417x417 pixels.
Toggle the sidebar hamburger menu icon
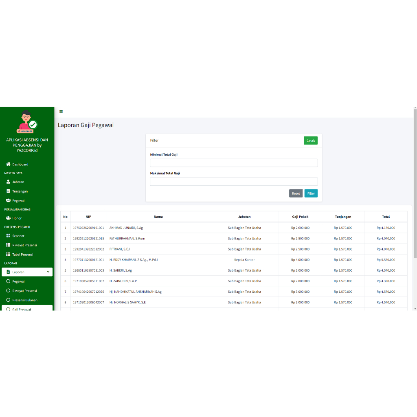61,112
